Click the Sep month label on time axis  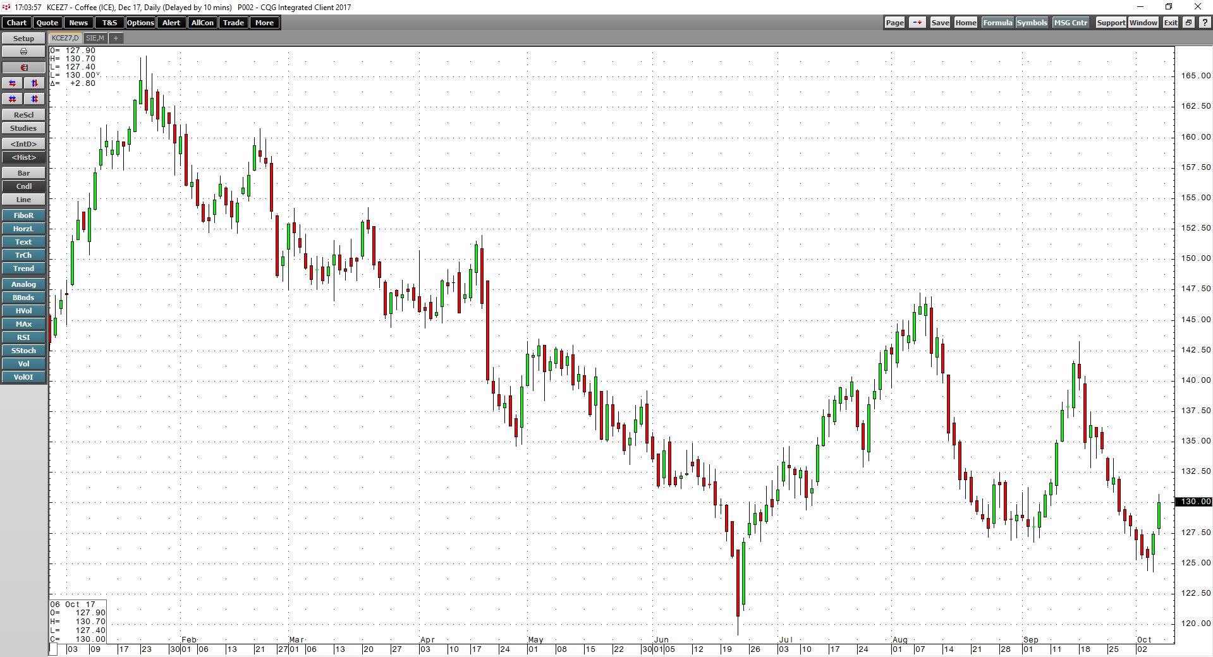point(1031,640)
